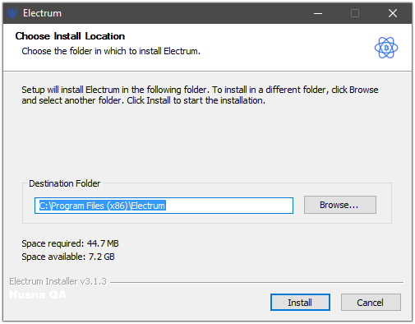Select the "Space required: 44.7 MB" text
The image size is (415, 324).
tap(70, 243)
